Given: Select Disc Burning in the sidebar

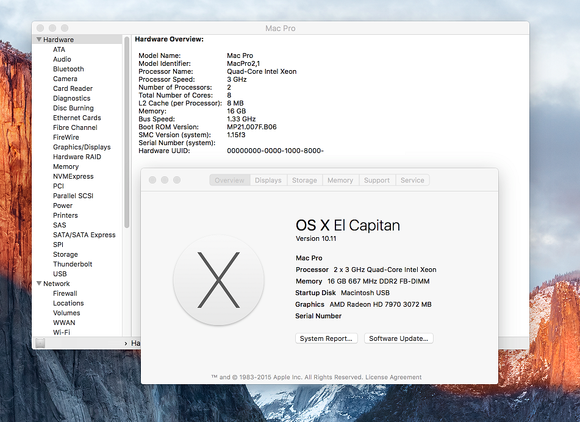Looking at the screenshot, I should click(73, 108).
